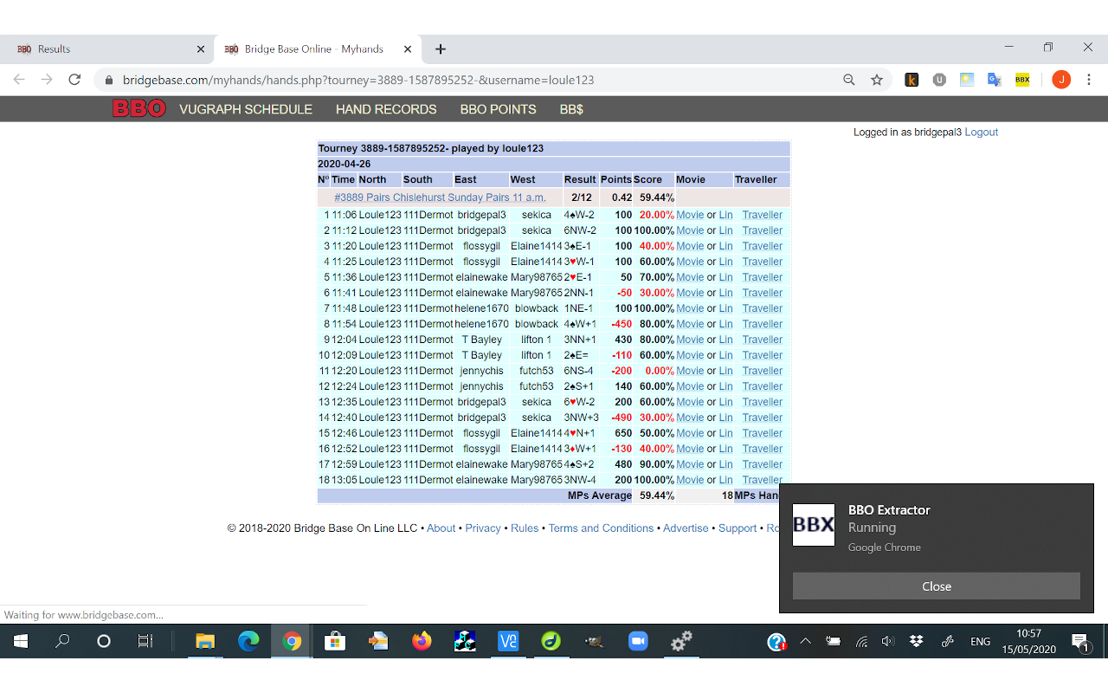The image size is (1108, 693).
Task: Open the Lin link for board 15
Action: 725,433
